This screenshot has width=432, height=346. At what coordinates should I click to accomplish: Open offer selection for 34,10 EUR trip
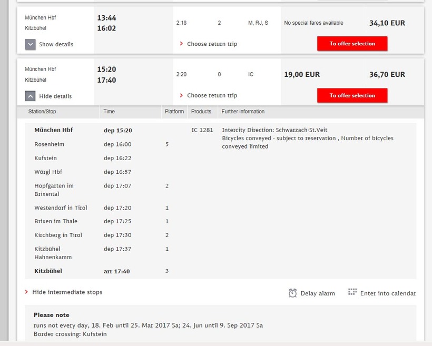(352, 44)
